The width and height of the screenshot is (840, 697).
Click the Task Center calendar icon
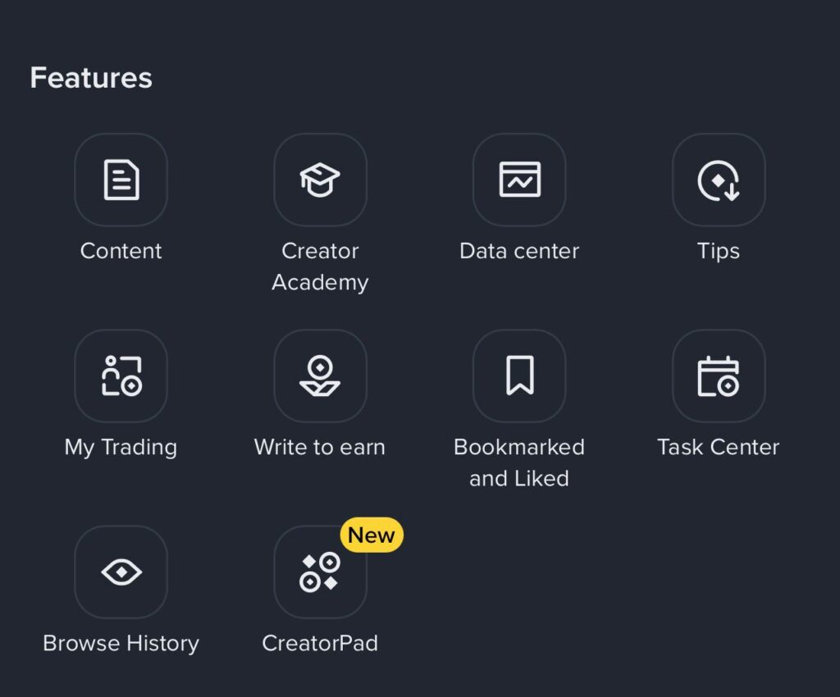[x=719, y=376]
